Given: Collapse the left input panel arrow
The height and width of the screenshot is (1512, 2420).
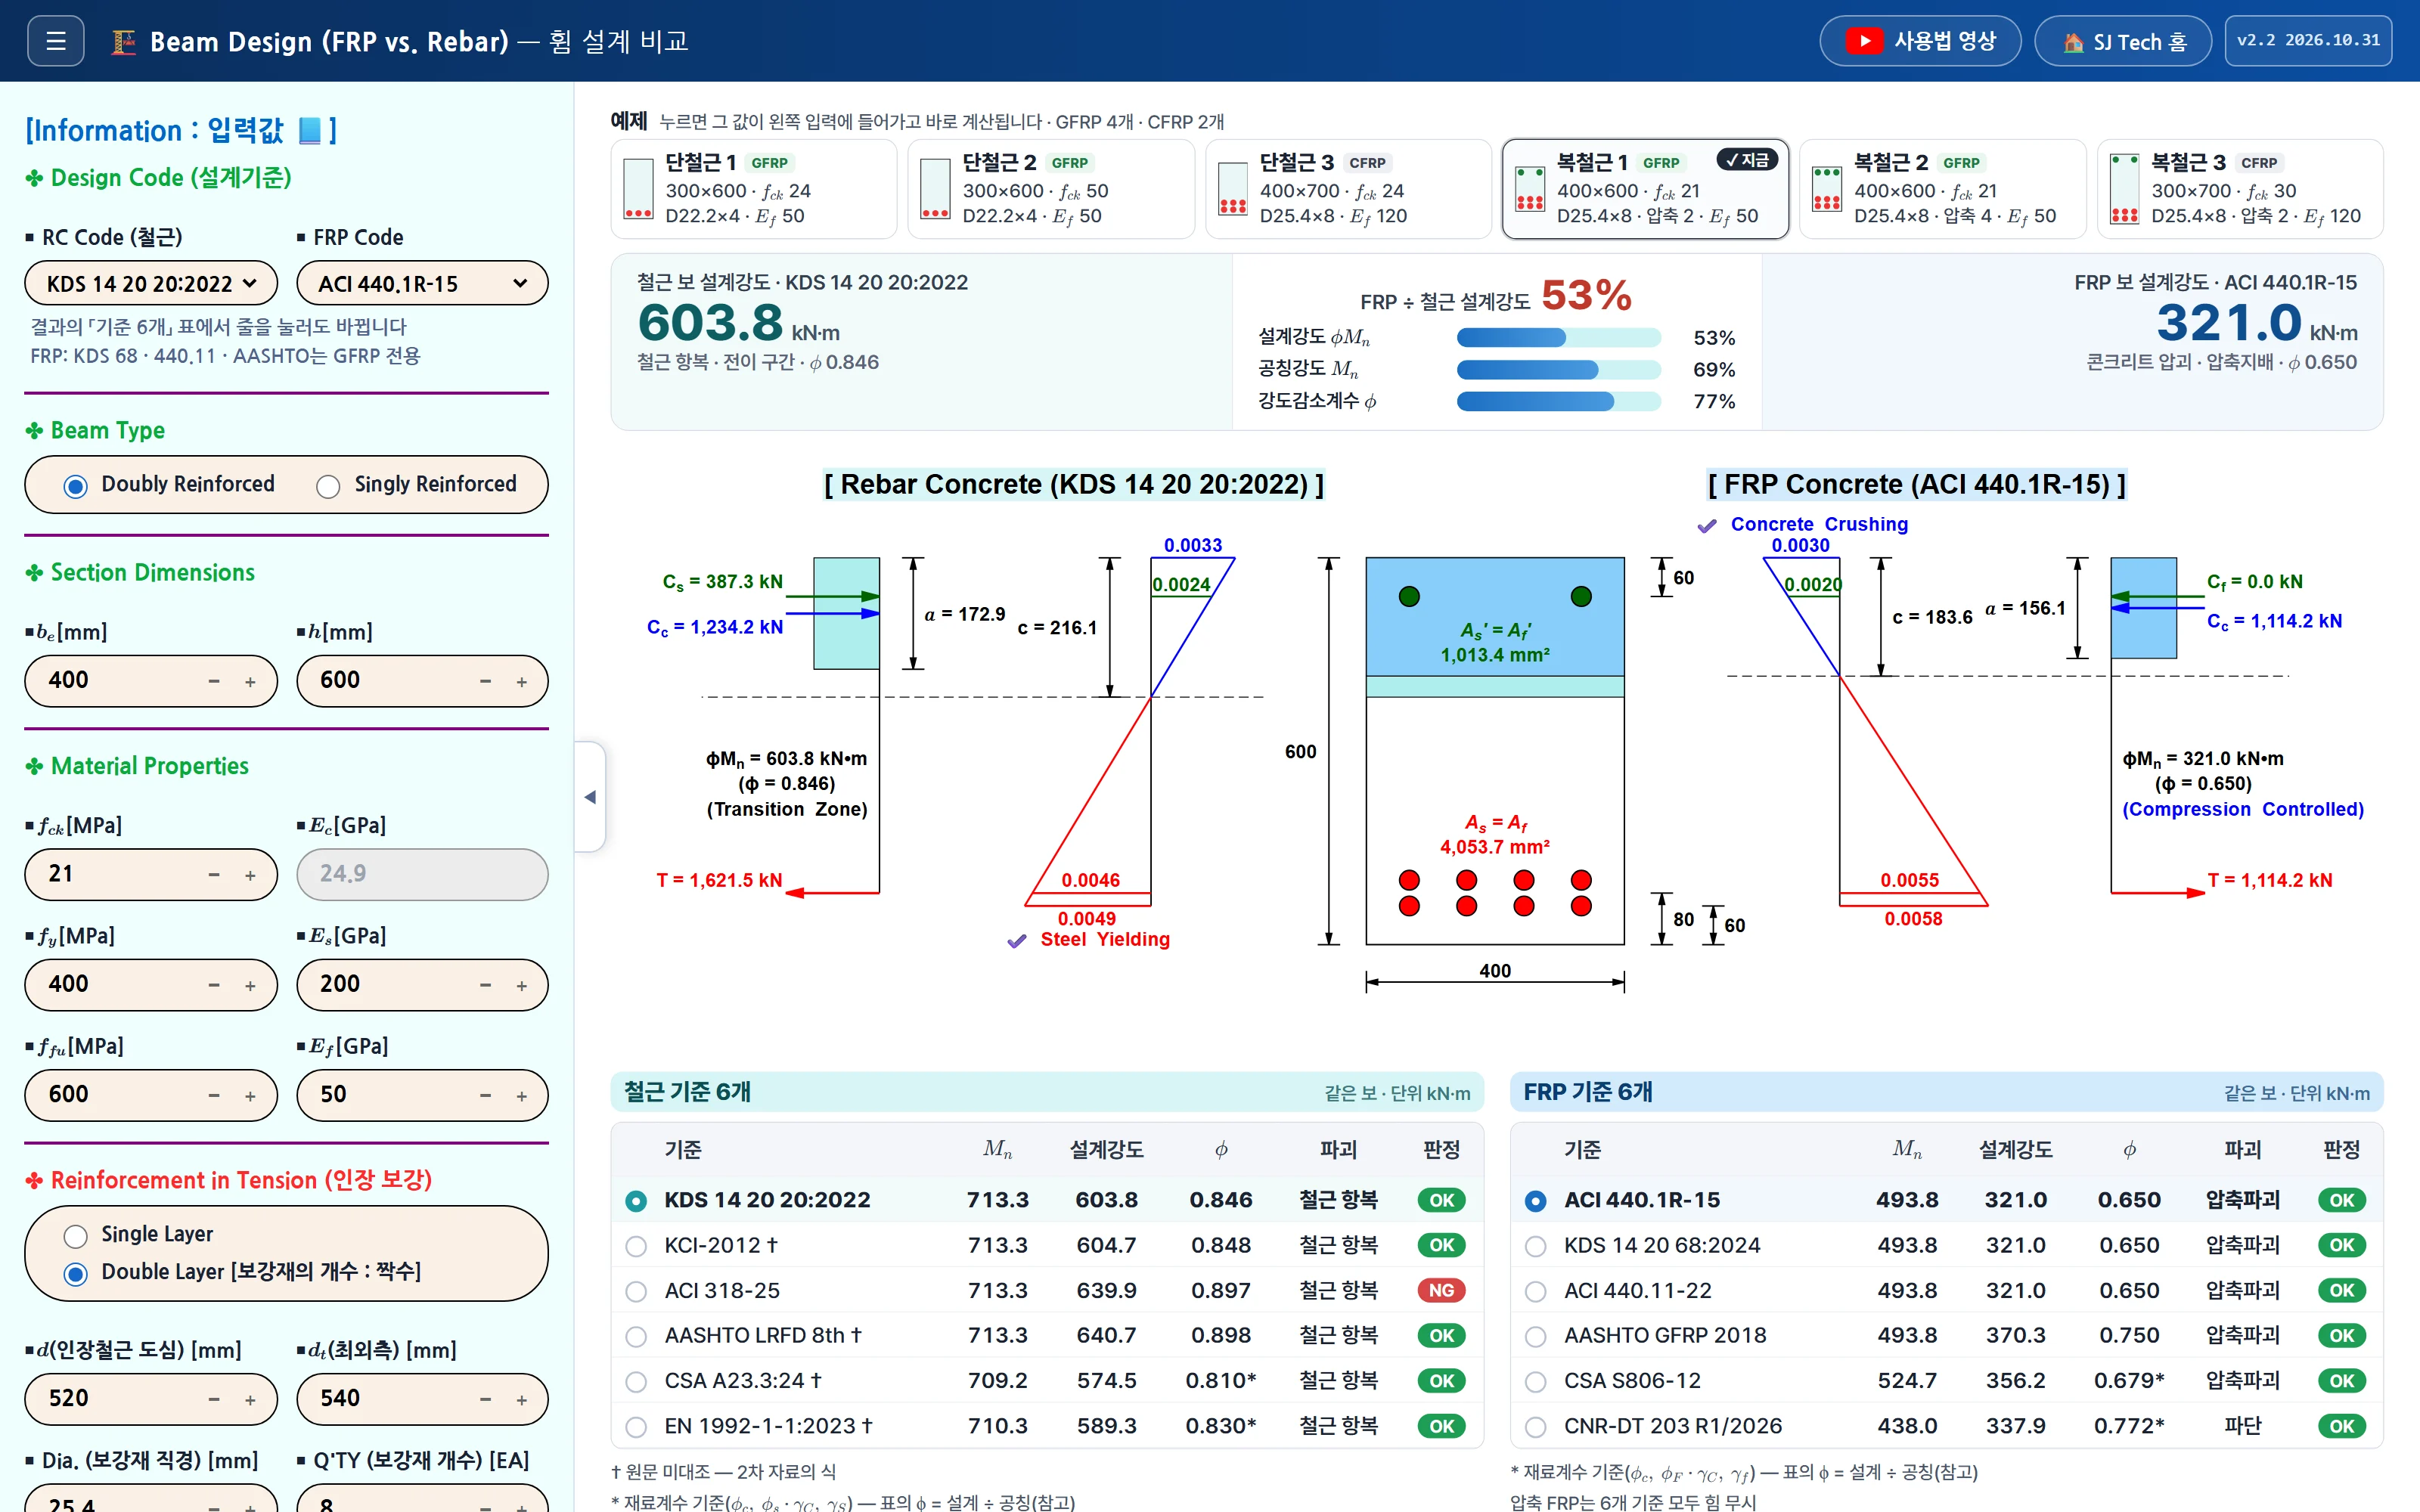Looking at the screenshot, I should (x=590, y=797).
